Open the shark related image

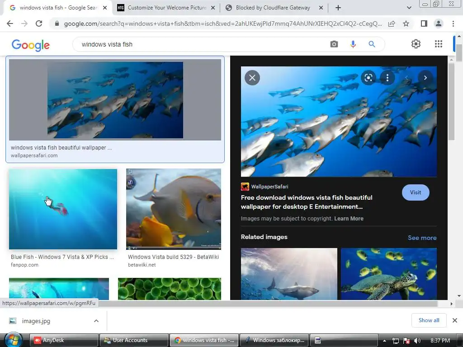click(x=289, y=274)
